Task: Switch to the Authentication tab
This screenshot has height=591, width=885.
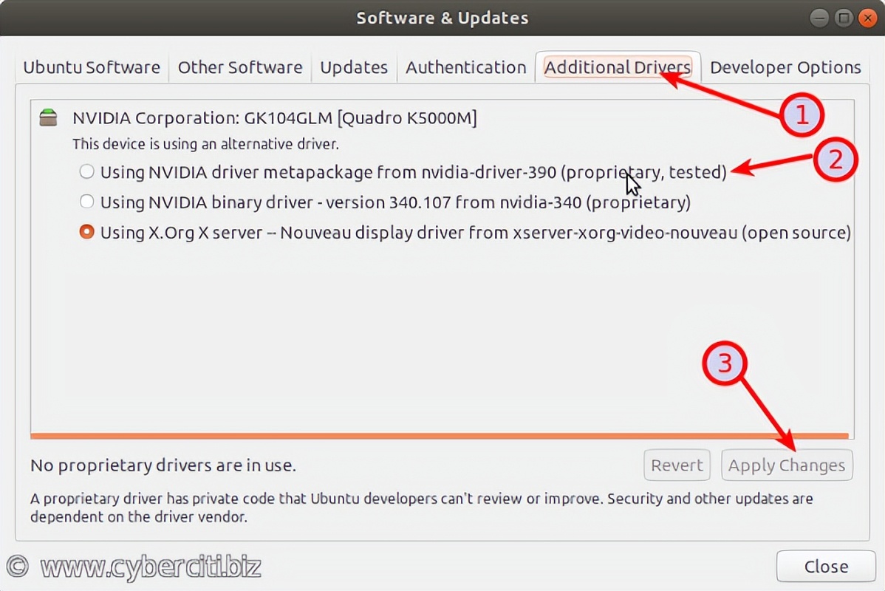Action: [465, 67]
